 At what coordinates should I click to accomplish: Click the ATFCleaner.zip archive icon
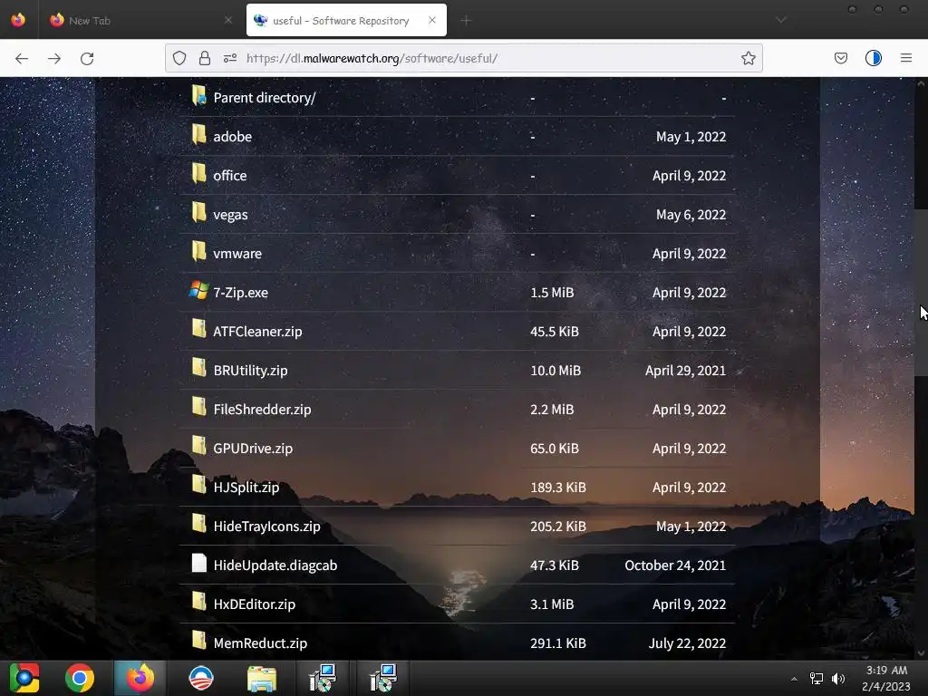coord(198,329)
